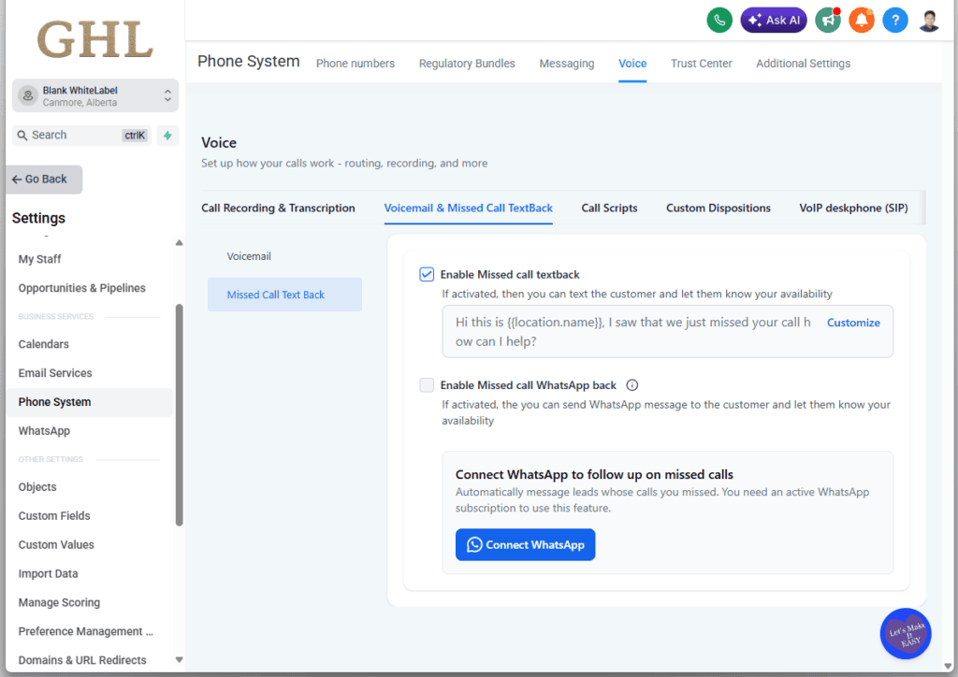The height and width of the screenshot is (677, 958).
Task: Click the missed call message text box
Action: click(667, 331)
